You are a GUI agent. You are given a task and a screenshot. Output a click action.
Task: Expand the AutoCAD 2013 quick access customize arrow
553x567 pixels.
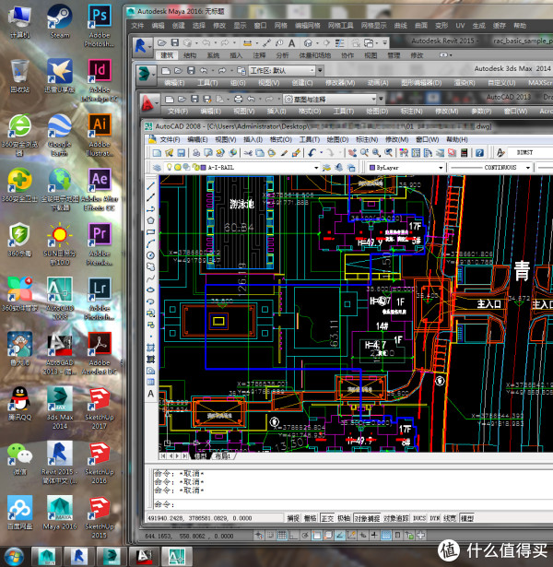tap(381, 99)
